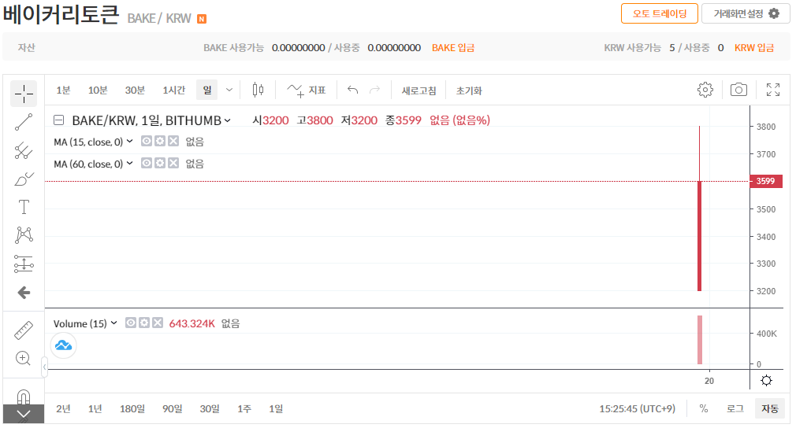Redo the last chart action

click(x=374, y=90)
